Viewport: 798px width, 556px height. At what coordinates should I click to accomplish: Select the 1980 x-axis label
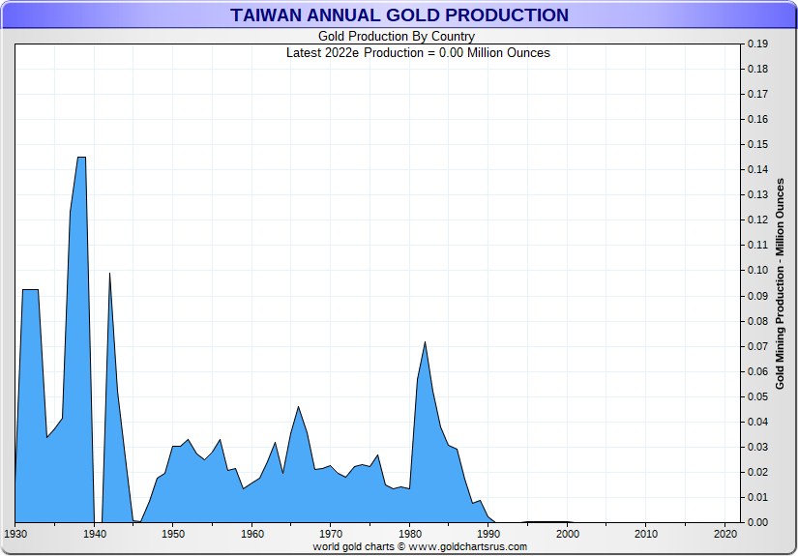pos(409,534)
